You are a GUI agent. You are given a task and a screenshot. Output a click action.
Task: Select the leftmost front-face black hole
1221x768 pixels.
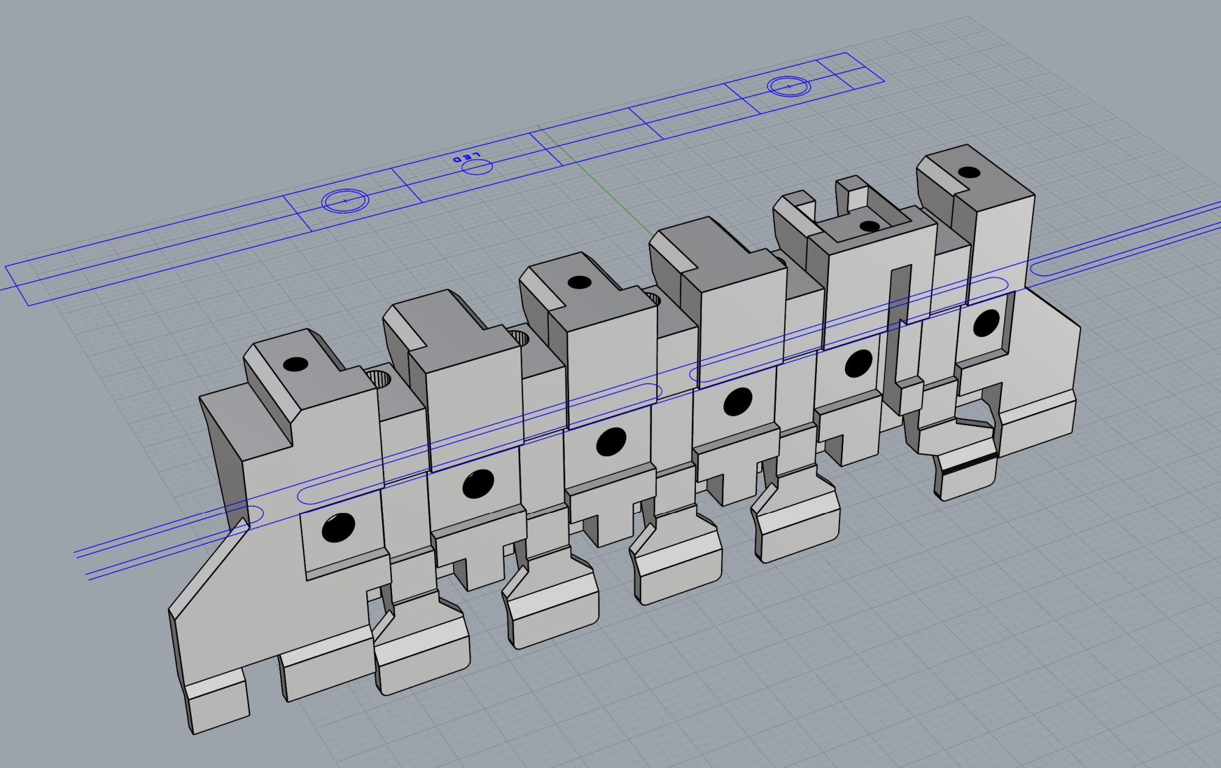(x=338, y=528)
